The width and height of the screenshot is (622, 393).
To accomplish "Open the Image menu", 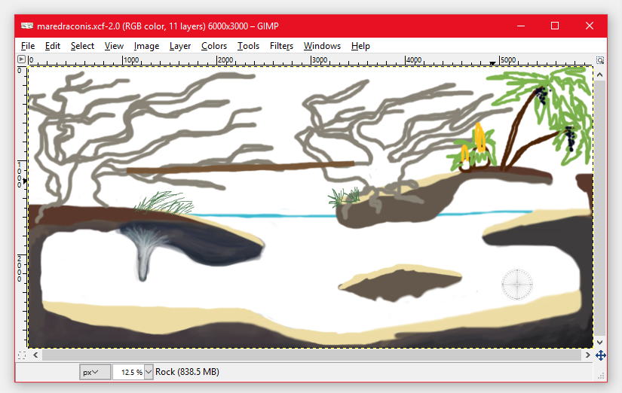I will [146, 46].
